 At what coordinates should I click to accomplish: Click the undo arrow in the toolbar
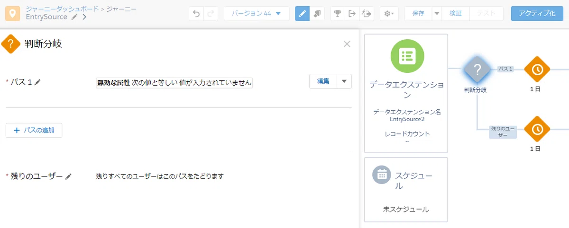click(196, 14)
